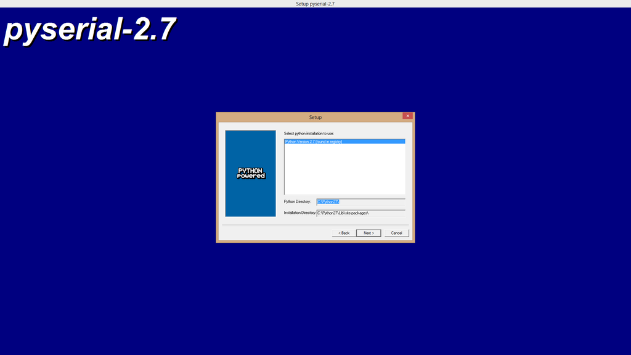This screenshot has height=355, width=631.
Task: Click the Setup dialog title bar caption
Action: pyautogui.click(x=315, y=116)
